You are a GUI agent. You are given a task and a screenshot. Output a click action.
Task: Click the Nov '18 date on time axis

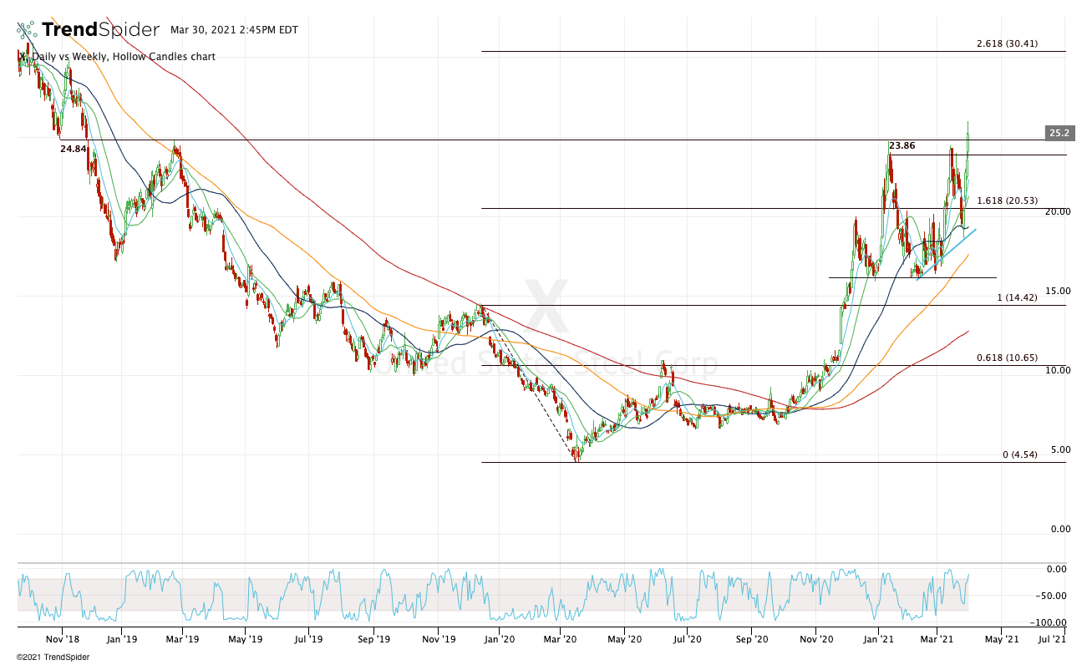[63, 639]
